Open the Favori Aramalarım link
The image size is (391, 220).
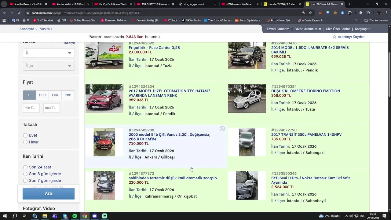[308, 29]
